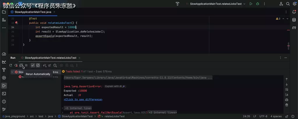This screenshot has height=119, width=298.
Task: Start debugging with the Debug bug icon
Action: point(258,4)
